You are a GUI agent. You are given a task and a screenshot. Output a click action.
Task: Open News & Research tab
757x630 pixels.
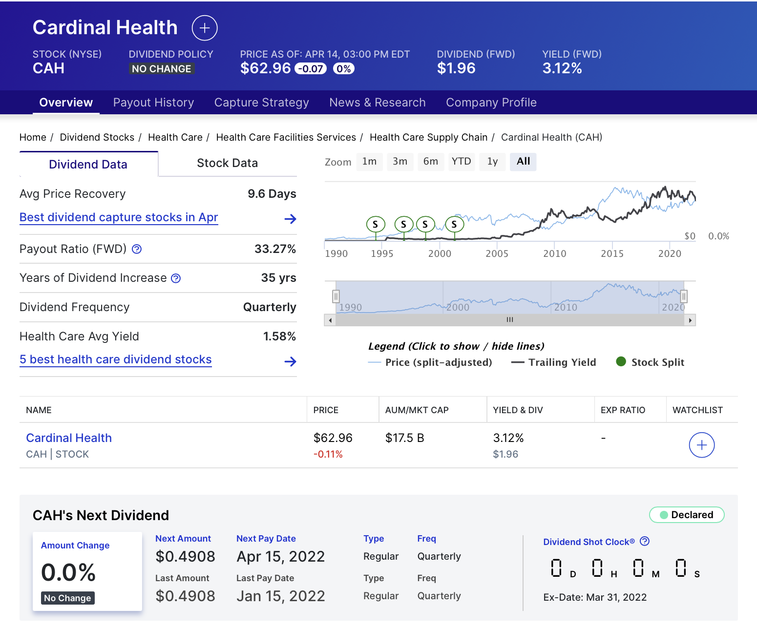coord(378,103)
